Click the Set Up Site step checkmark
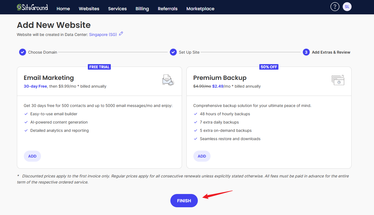Image resolution: width=374 pixels, height=215 pixels. (x=173, y=52)
